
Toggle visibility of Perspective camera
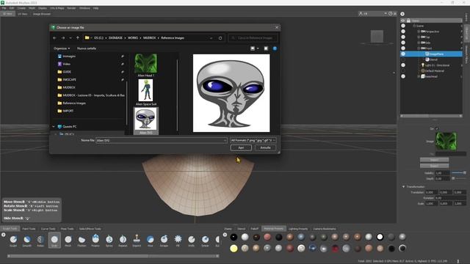tap(403, 32)
